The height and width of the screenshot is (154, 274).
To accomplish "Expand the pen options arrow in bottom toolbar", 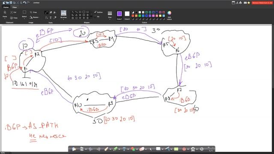I will click(x=110, y=149).
